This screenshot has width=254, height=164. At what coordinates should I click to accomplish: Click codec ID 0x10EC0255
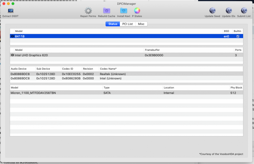point(71,74)
